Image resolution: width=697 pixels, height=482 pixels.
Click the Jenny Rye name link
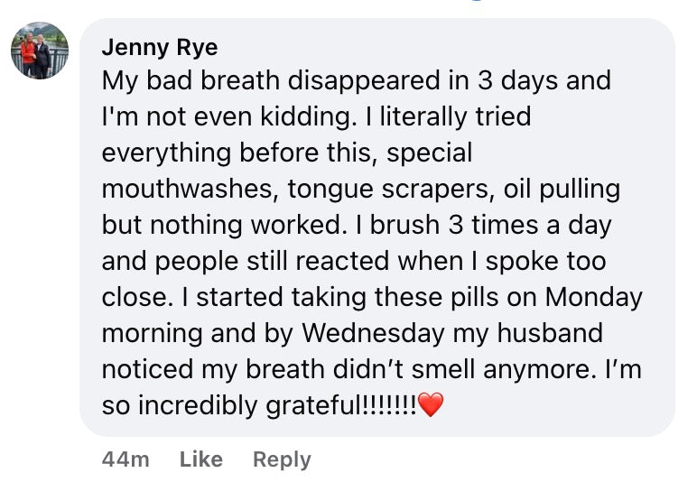pos(160,47)
